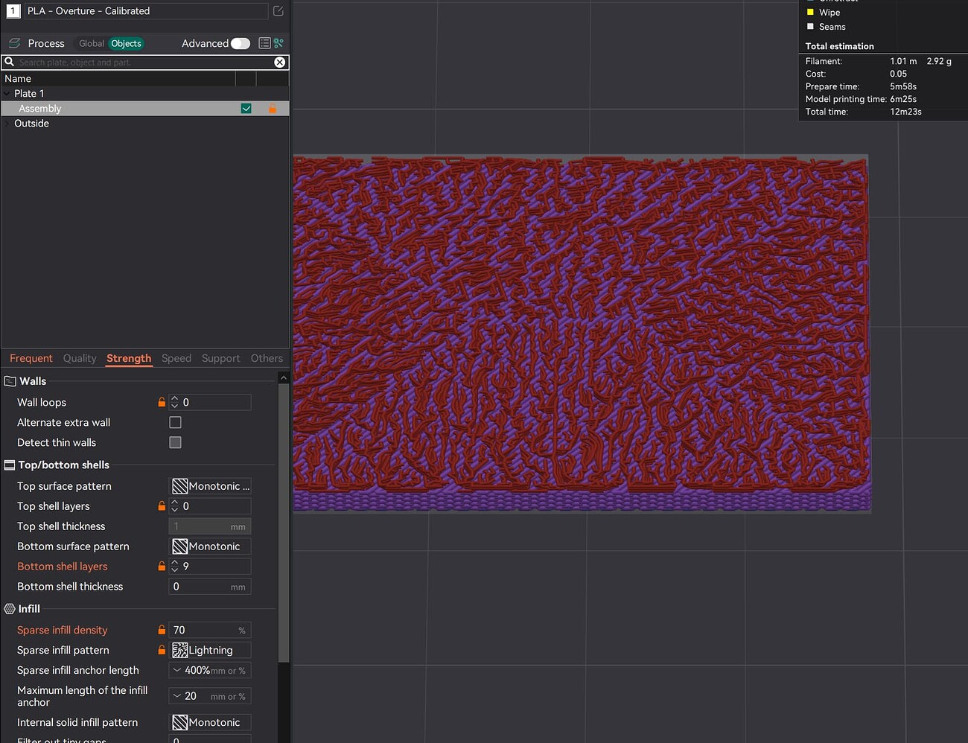Click the Bottom shell layers stepper arrows
This screenshot has width=968, height=743.
[175, 567]
